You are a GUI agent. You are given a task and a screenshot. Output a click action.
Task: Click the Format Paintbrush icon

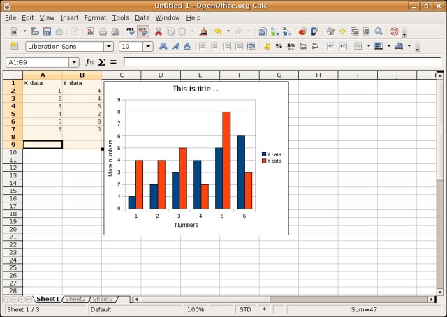tap(203, 31)
